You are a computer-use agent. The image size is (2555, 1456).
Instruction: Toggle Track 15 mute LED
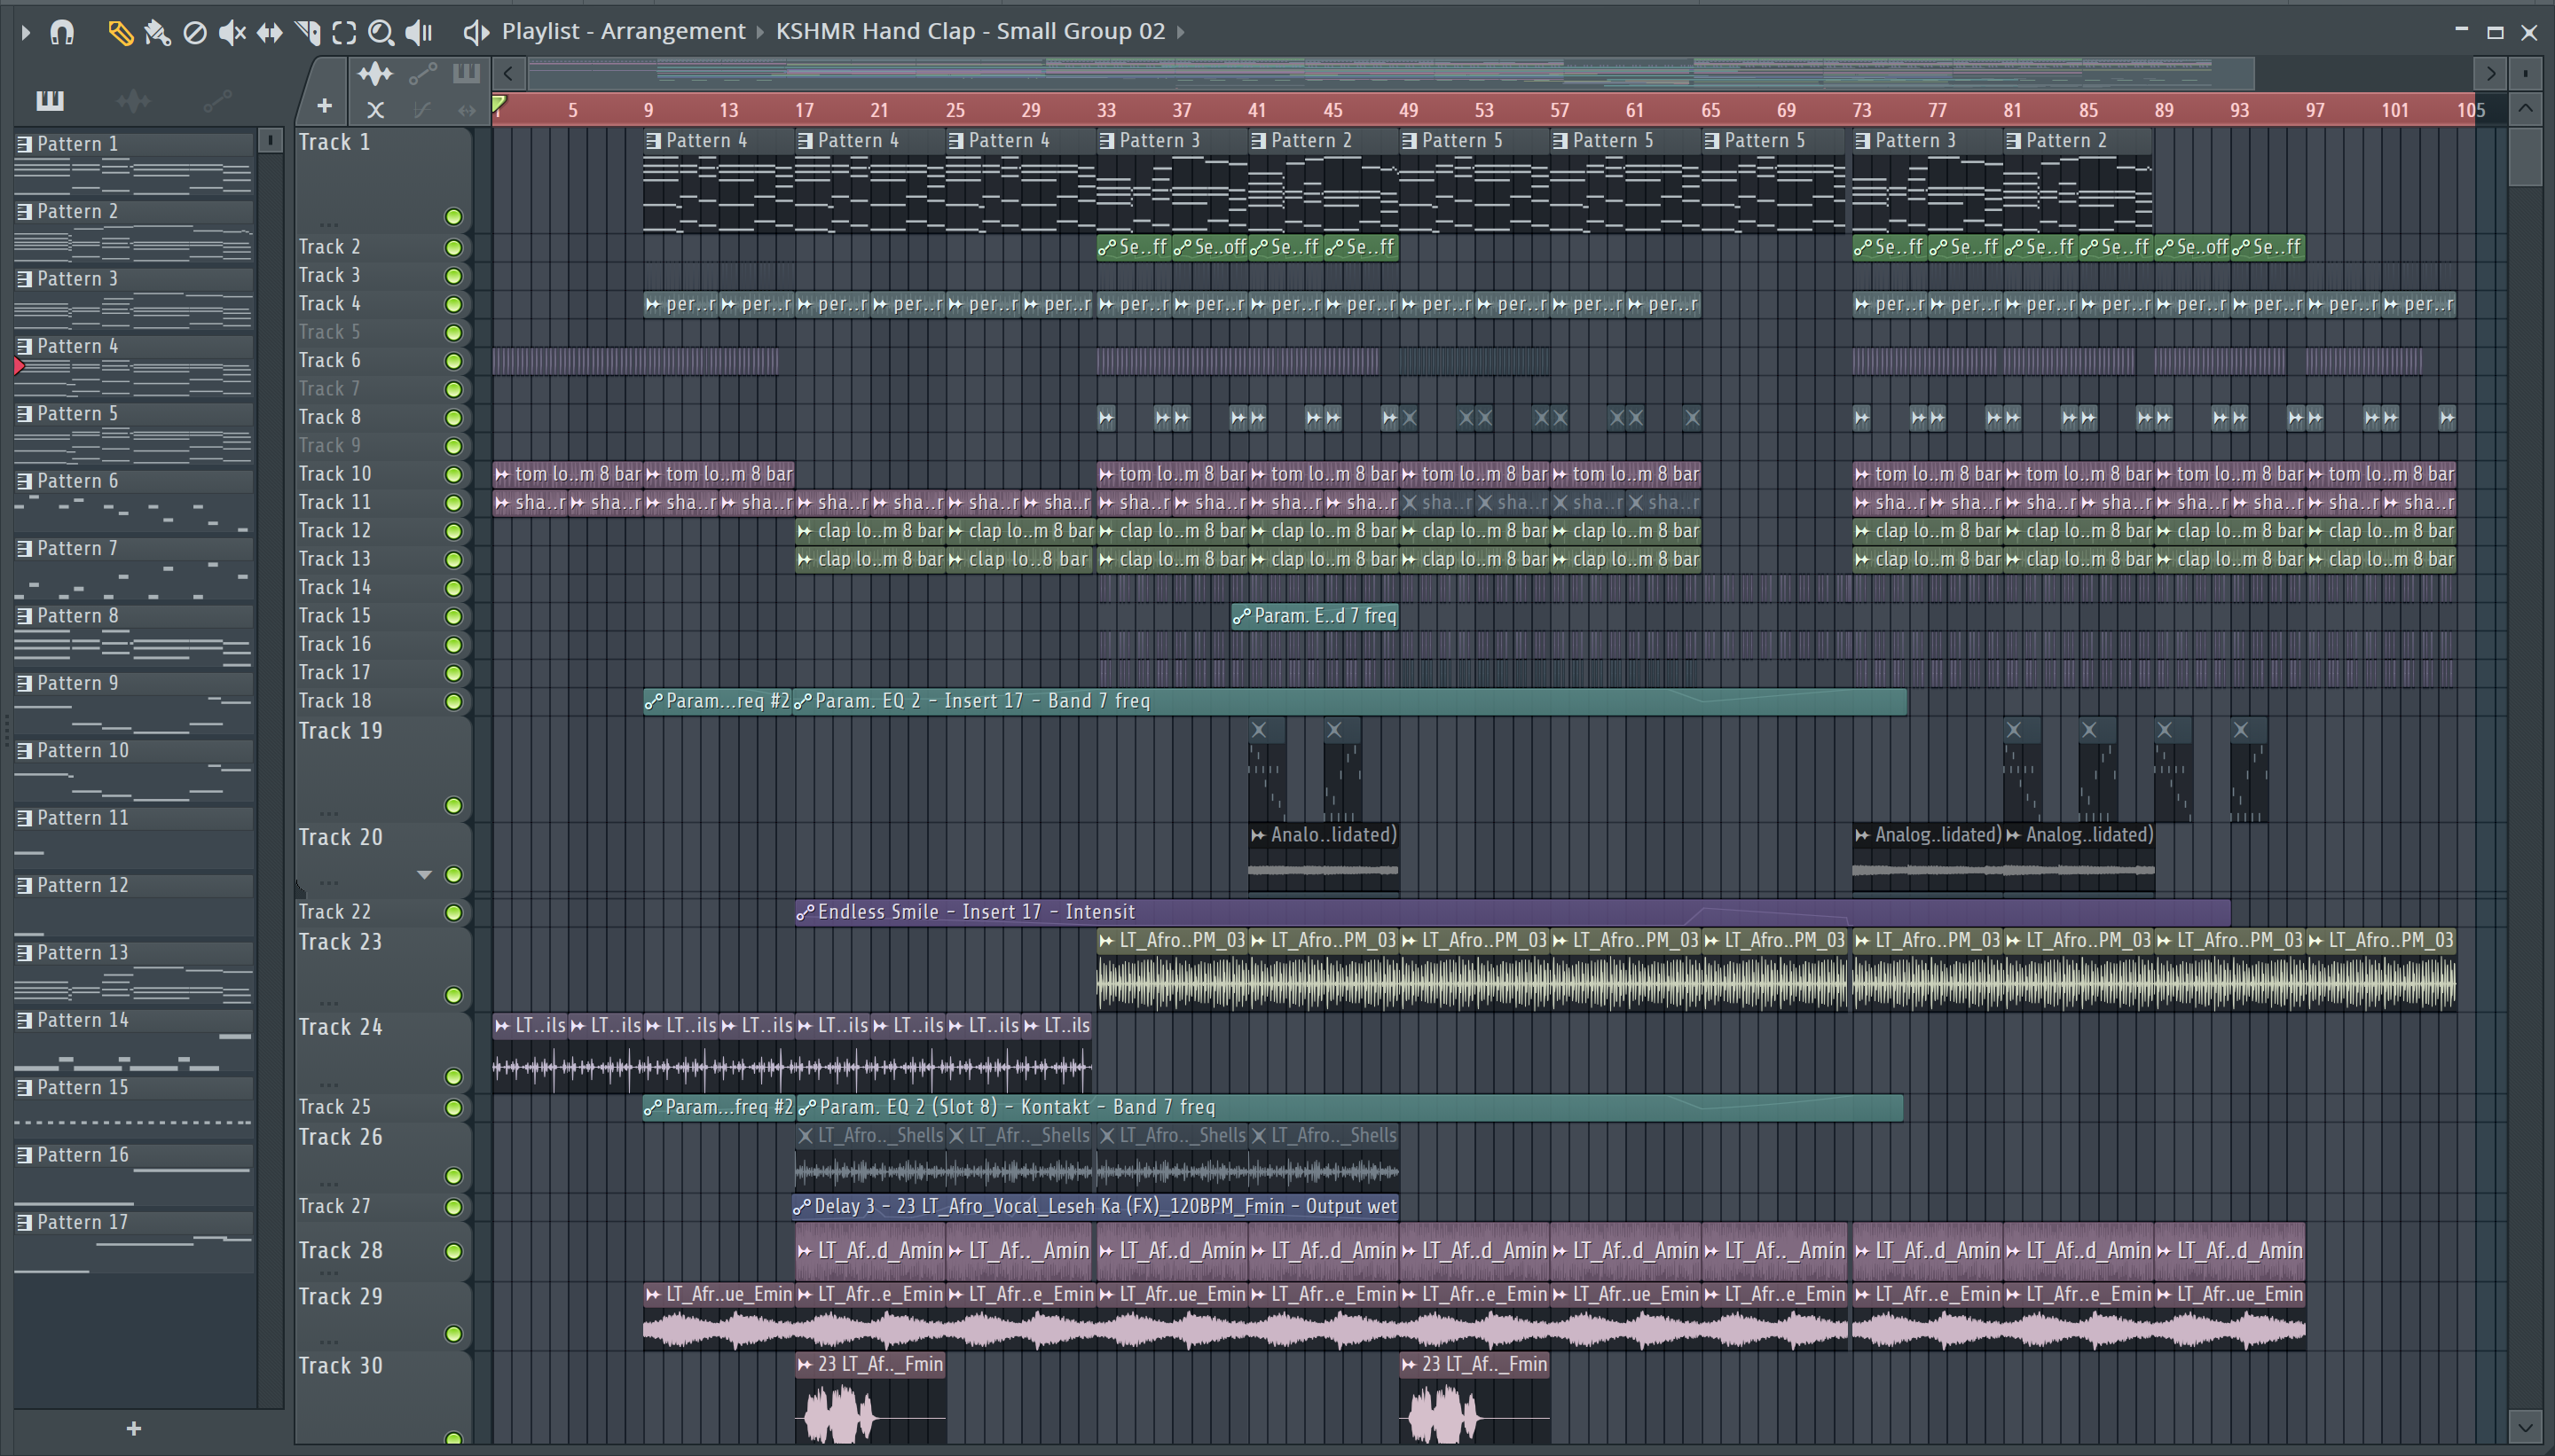453,617
